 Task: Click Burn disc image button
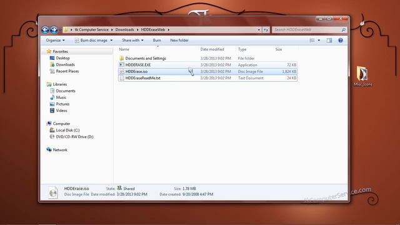[x=91, y=40]
